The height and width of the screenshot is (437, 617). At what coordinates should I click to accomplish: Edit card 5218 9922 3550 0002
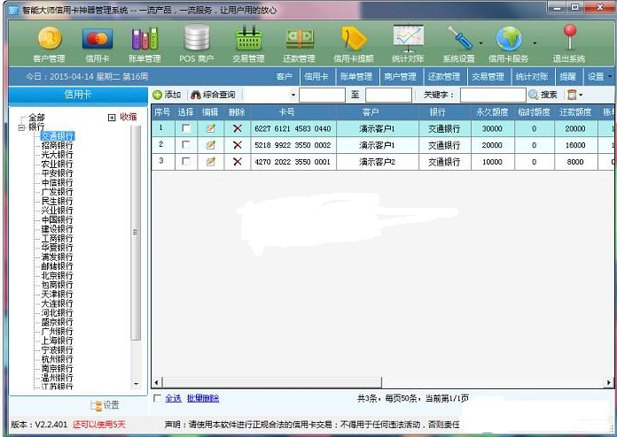[211, 145]
